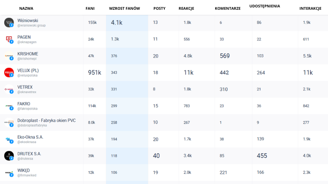Sort by INTERAKCJE column header
Viewport: 328px width, 184px height.
[x=310, y=8]
